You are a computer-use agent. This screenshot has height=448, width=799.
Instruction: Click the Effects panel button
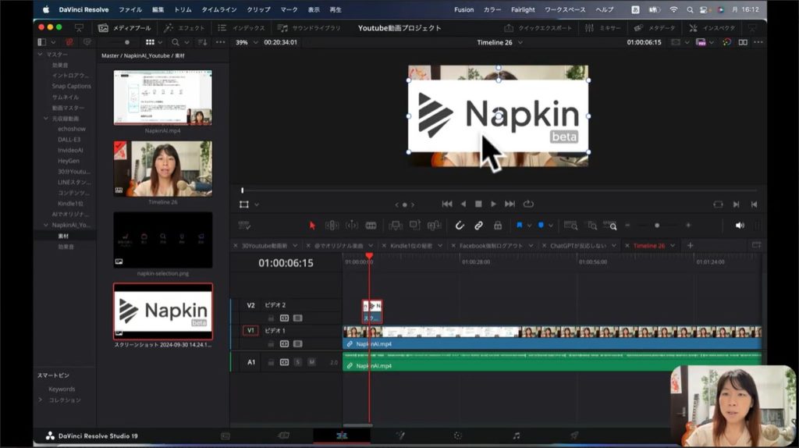click(185, 28)
